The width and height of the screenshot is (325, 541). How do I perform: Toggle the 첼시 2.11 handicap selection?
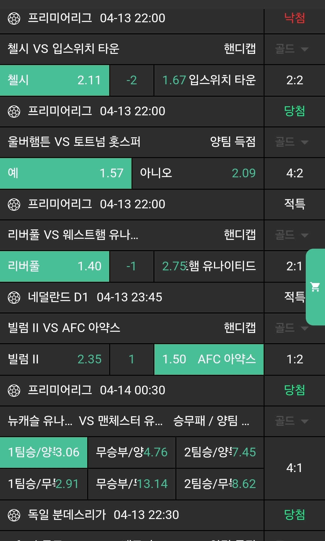[54, 80]
